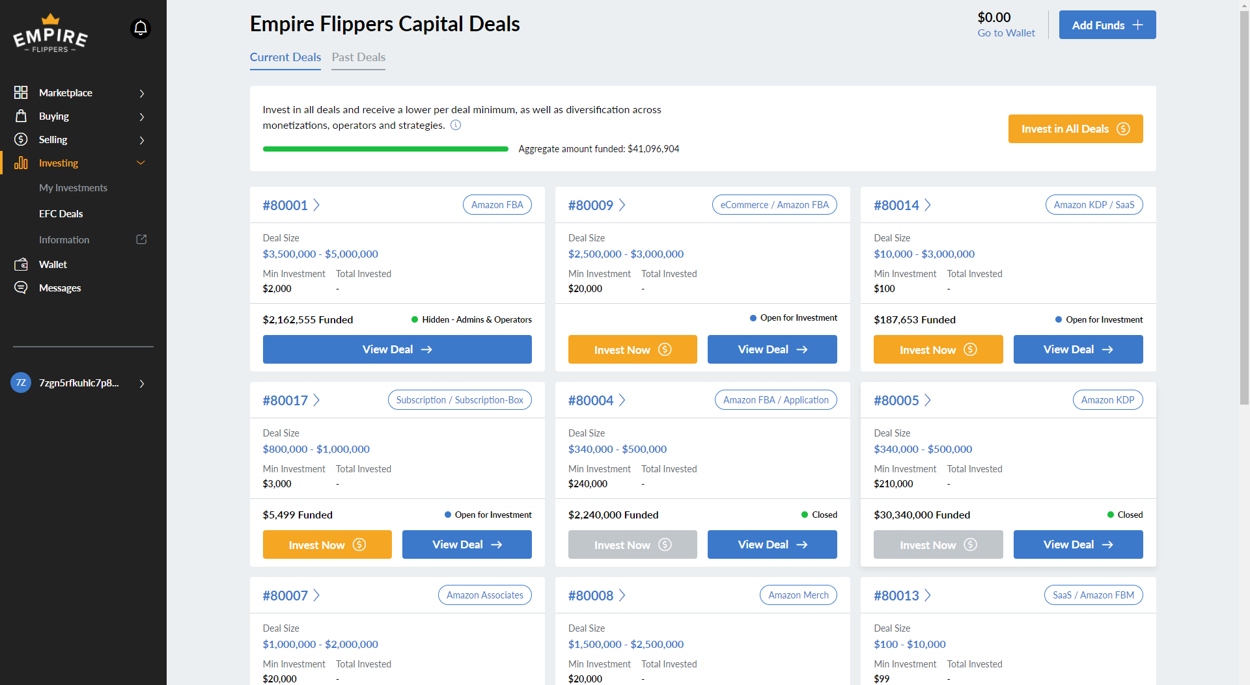Click the dollar icon on #80009 Invest Now
The image size is (1250, 685).
[665, 349]
